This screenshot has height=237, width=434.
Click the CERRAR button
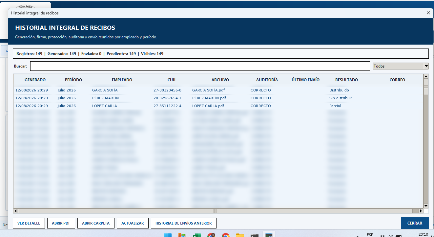point(415,223)
